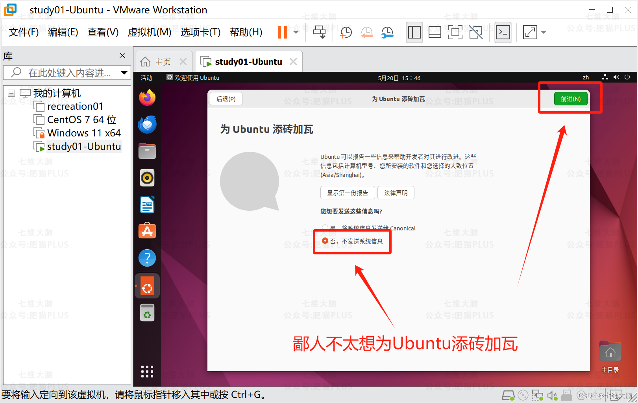The image size is (638, 403).
Task: Open the snapshot manager icon
Action: pyautogui.click(x=387, y=32)
